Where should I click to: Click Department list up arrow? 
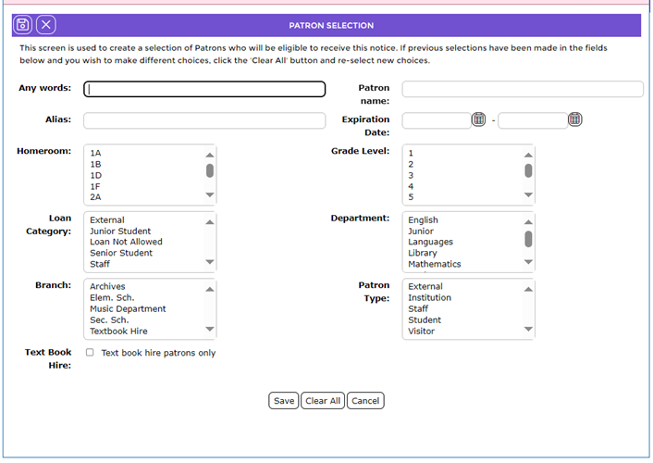coord(528,222)
